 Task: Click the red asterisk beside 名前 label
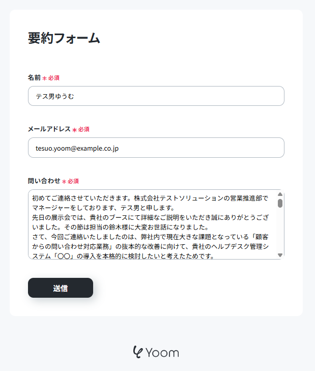tap(44, 78)
